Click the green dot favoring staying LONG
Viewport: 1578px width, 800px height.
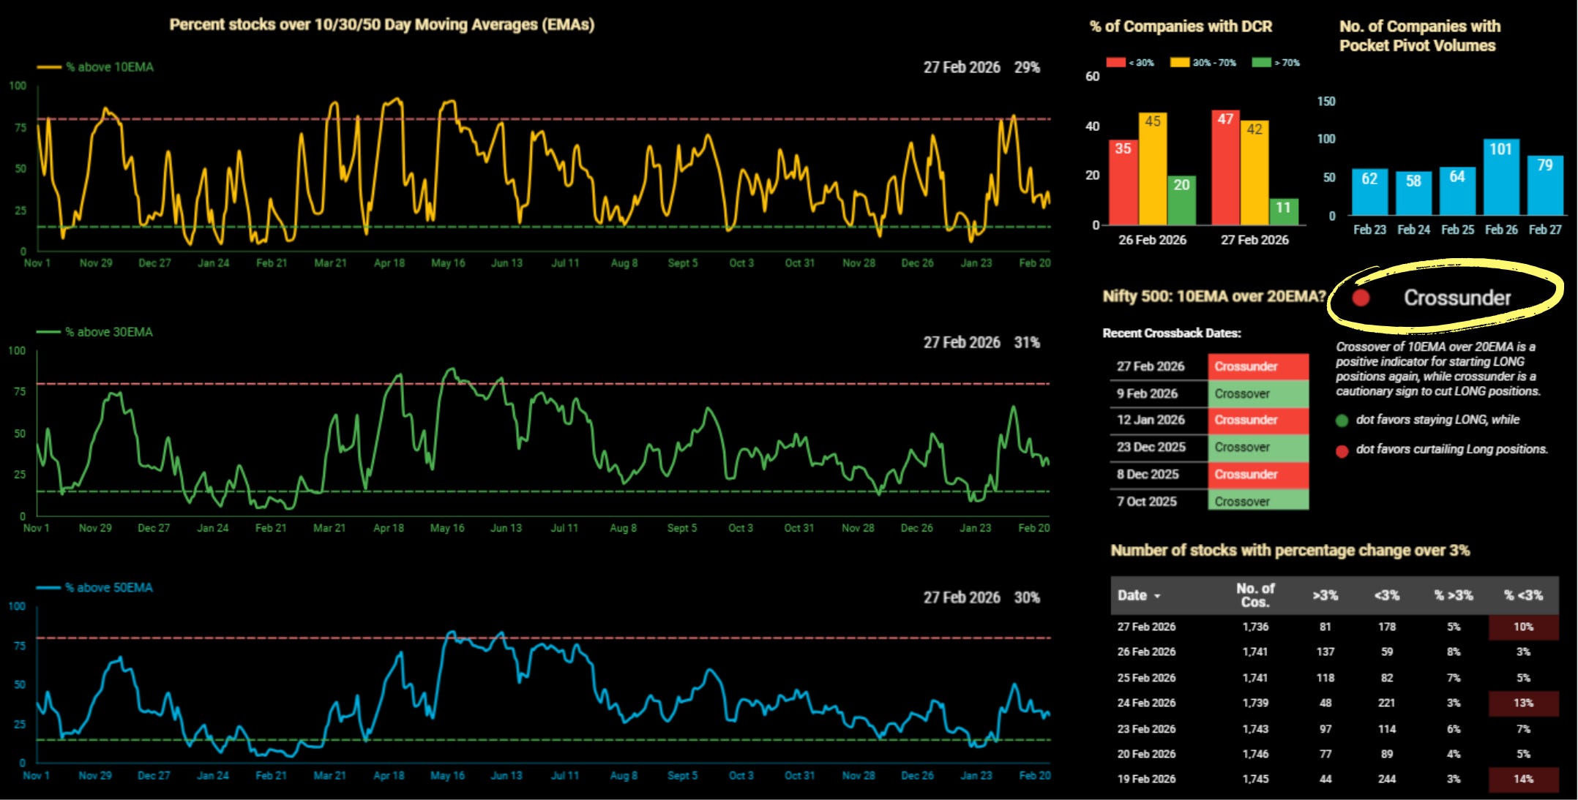(1342, 420)
